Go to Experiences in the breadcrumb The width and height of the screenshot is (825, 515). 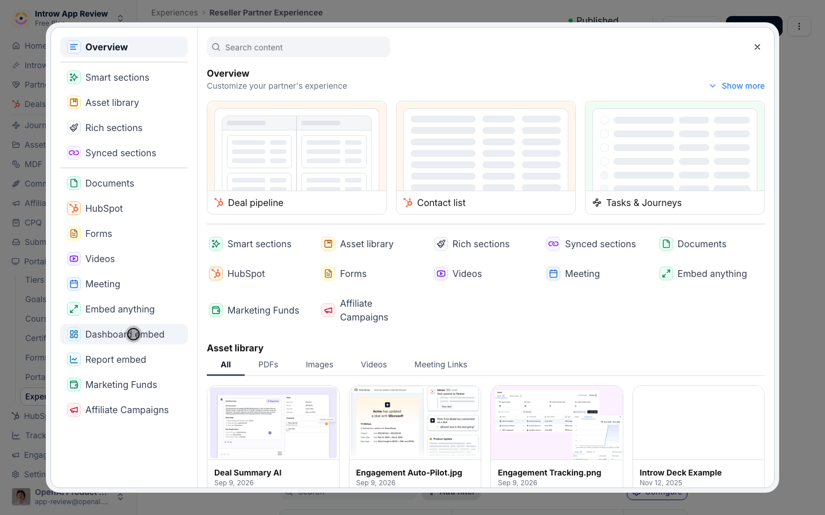(174, 13)
